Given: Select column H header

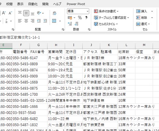Looking at the screenshot, I should 56,45.
